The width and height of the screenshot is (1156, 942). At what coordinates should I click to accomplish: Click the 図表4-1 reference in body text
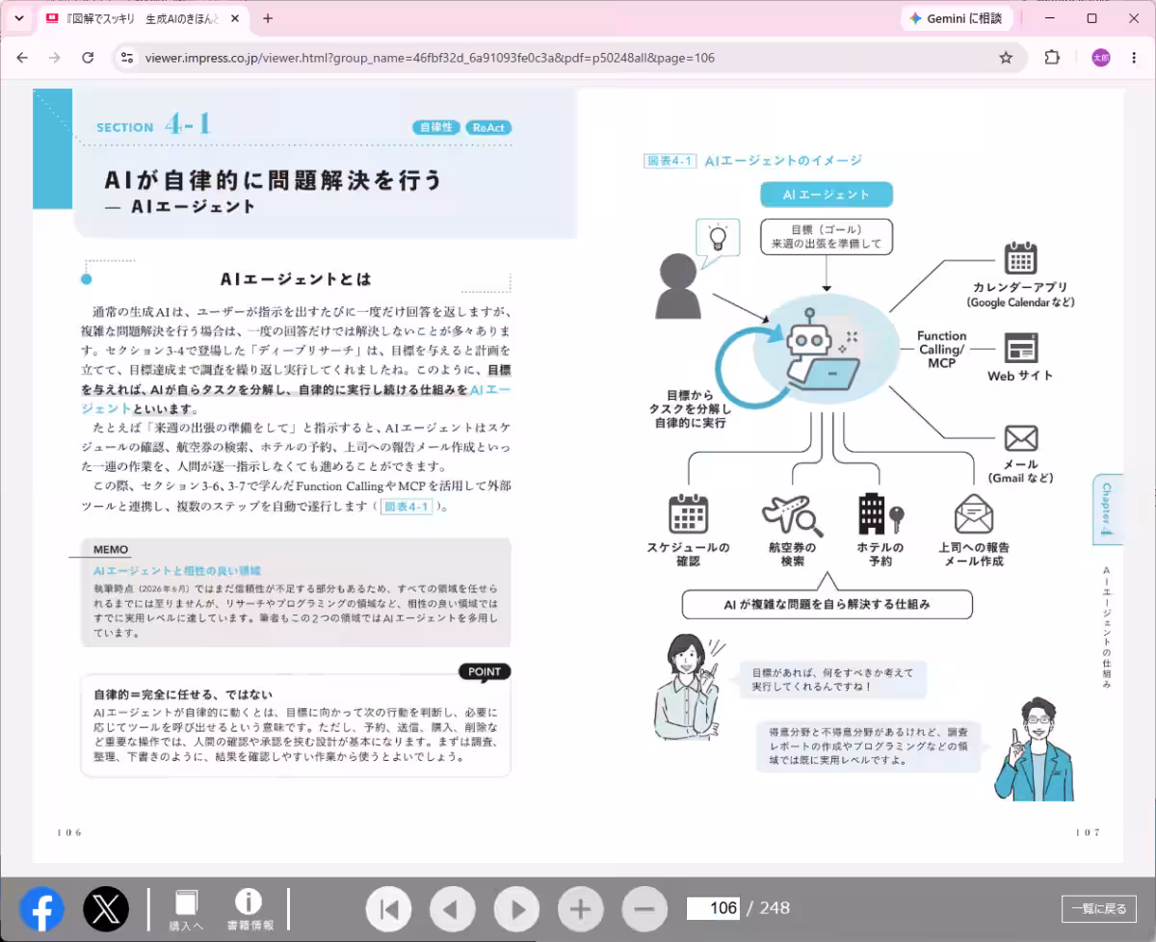[407, 506]
